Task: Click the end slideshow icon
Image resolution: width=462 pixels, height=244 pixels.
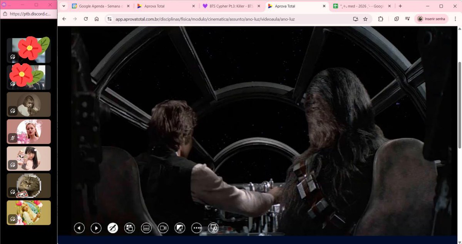Action: click(x=213, y=228)
